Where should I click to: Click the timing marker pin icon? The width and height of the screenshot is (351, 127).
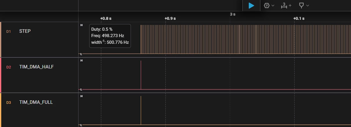(x=301, y=6)
